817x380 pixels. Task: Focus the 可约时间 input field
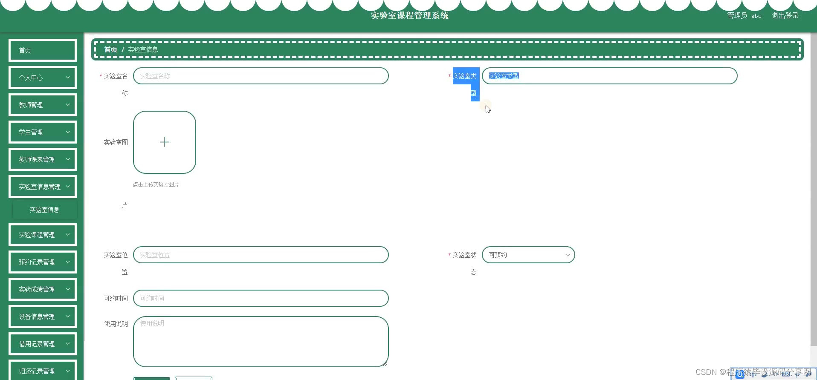pyautogui.click(x=261, y=298)
